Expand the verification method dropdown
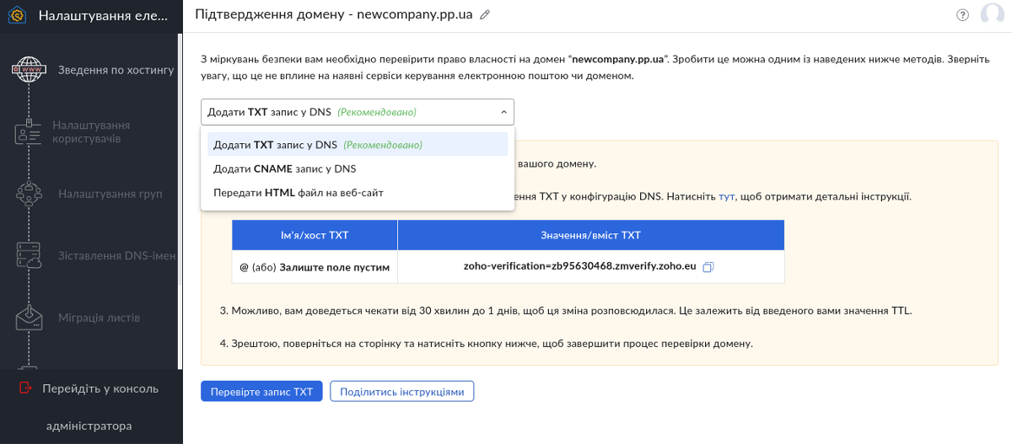1012x444 pixels. pyautogui.click(x=358, y=112)
